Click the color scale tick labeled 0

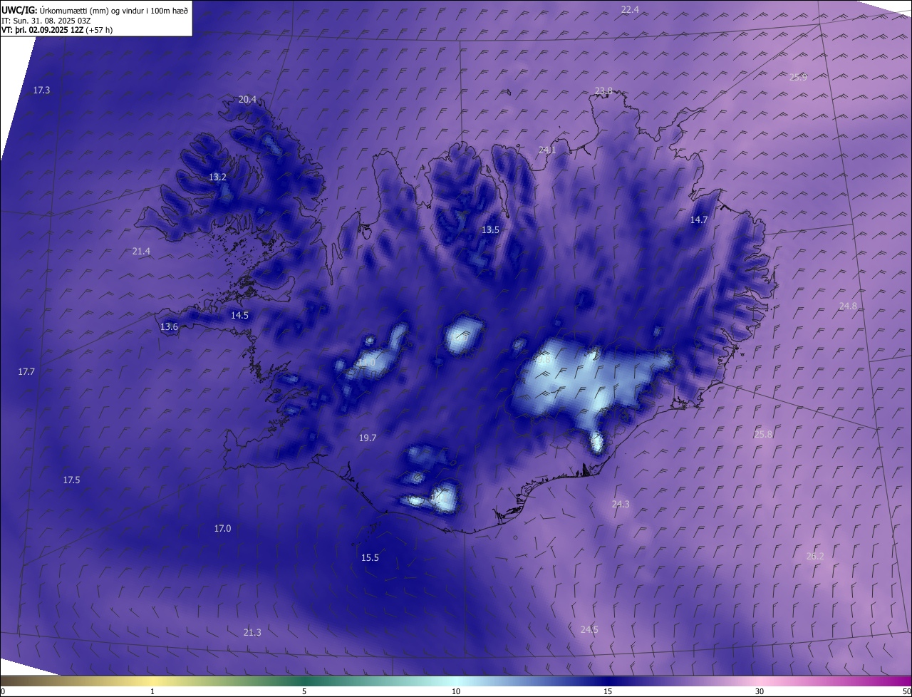click(x=2, y=691)
